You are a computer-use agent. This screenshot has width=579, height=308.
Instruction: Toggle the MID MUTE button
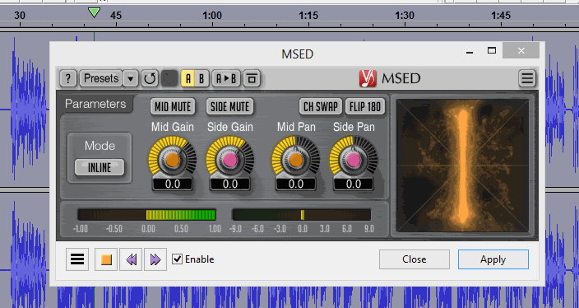coord(173,107)
